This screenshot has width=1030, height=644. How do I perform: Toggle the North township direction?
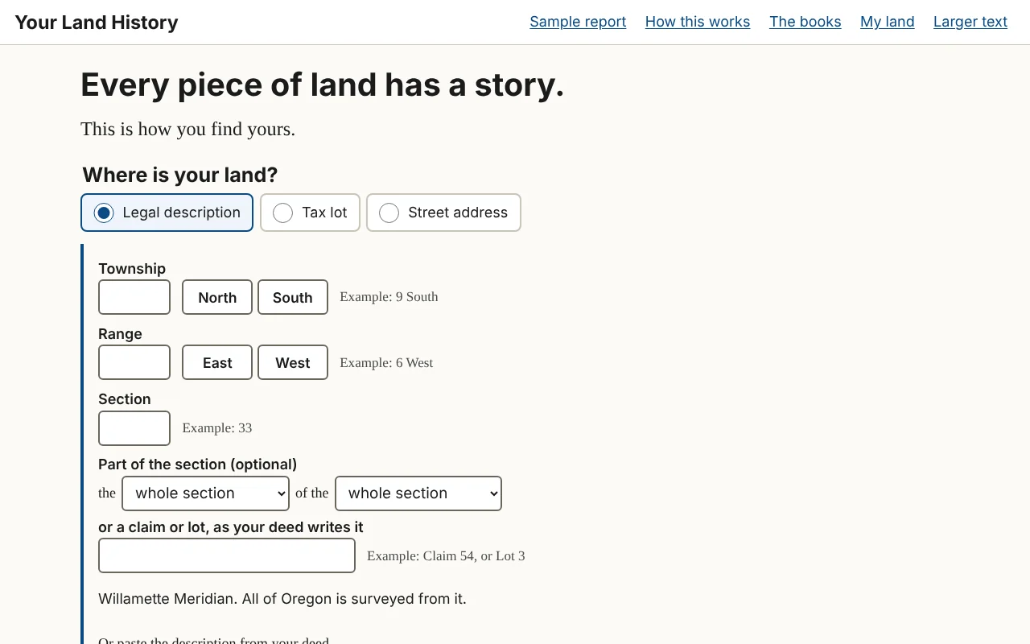pos(217,297)
